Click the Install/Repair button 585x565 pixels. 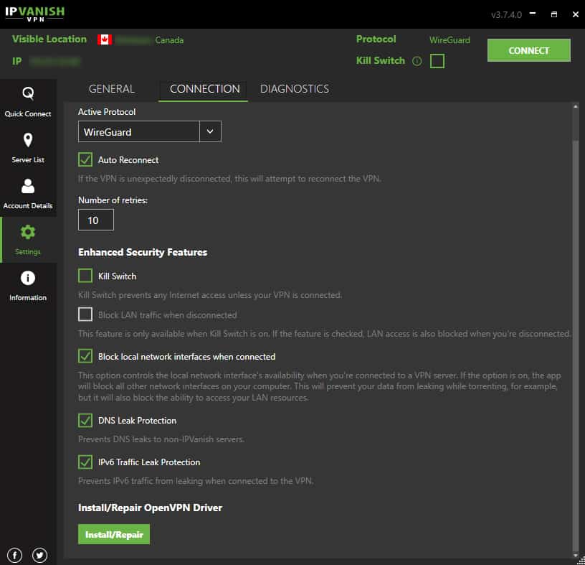[x=114, y=535]
